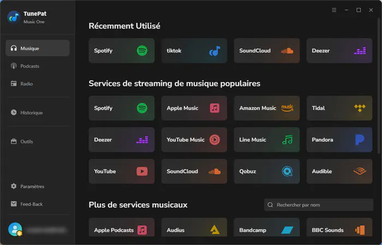The image size is (382, 245).
Task: Open the hamburger menu in title bar
Action: [x=334, y=10]
